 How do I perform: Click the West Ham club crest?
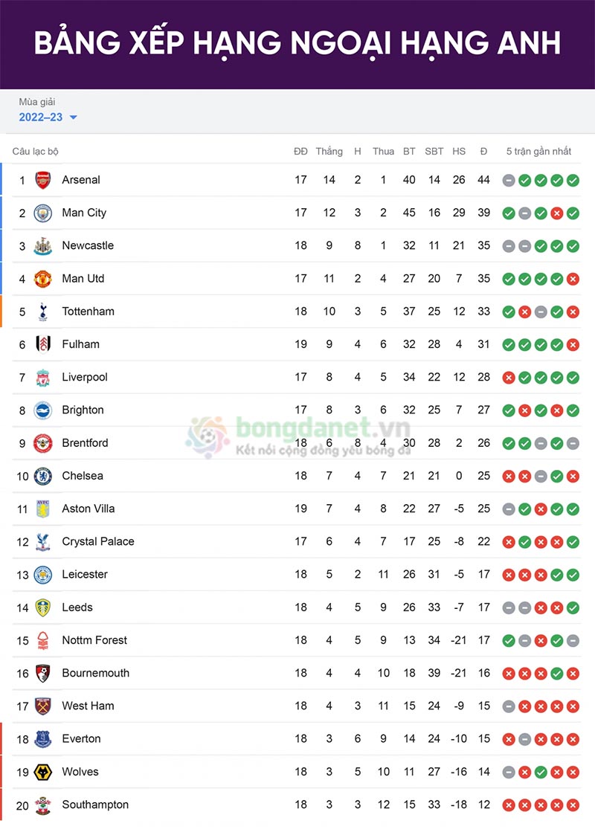point(43,706)
